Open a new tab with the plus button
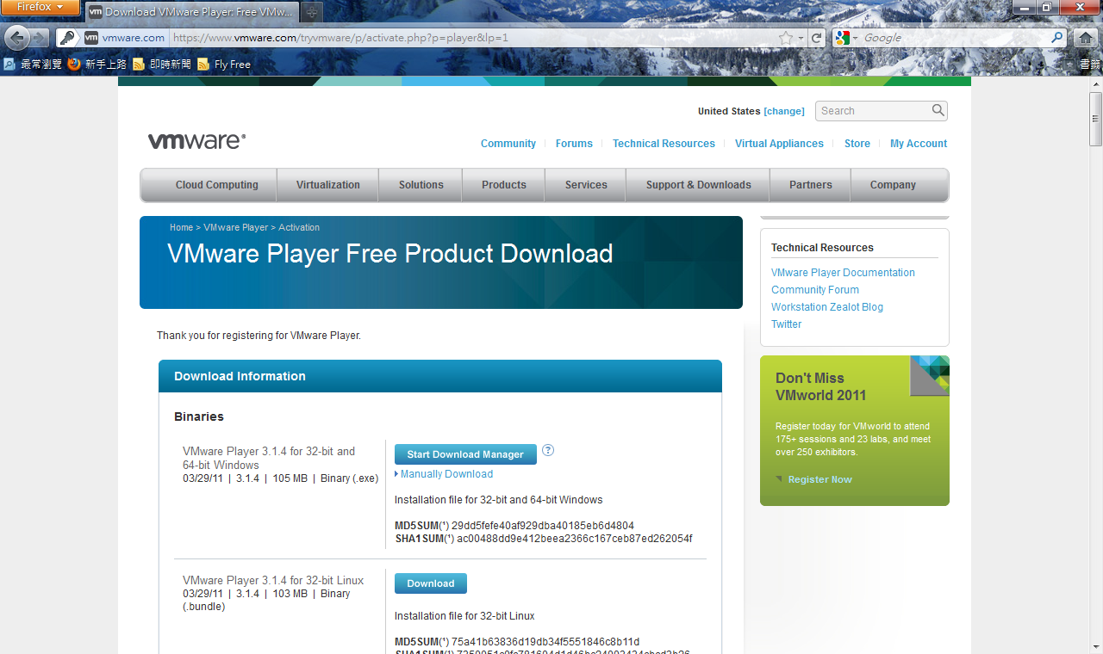The height and width of the screenshot is (654, 1103). click(x=312, y=12)
